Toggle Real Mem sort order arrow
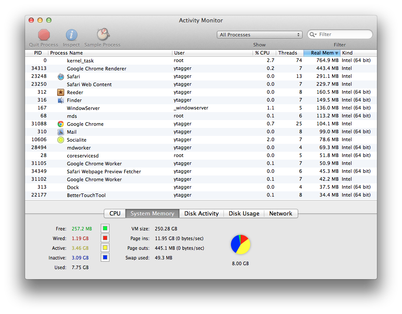Viewport: 402px width, 314px height. [336, 53]
